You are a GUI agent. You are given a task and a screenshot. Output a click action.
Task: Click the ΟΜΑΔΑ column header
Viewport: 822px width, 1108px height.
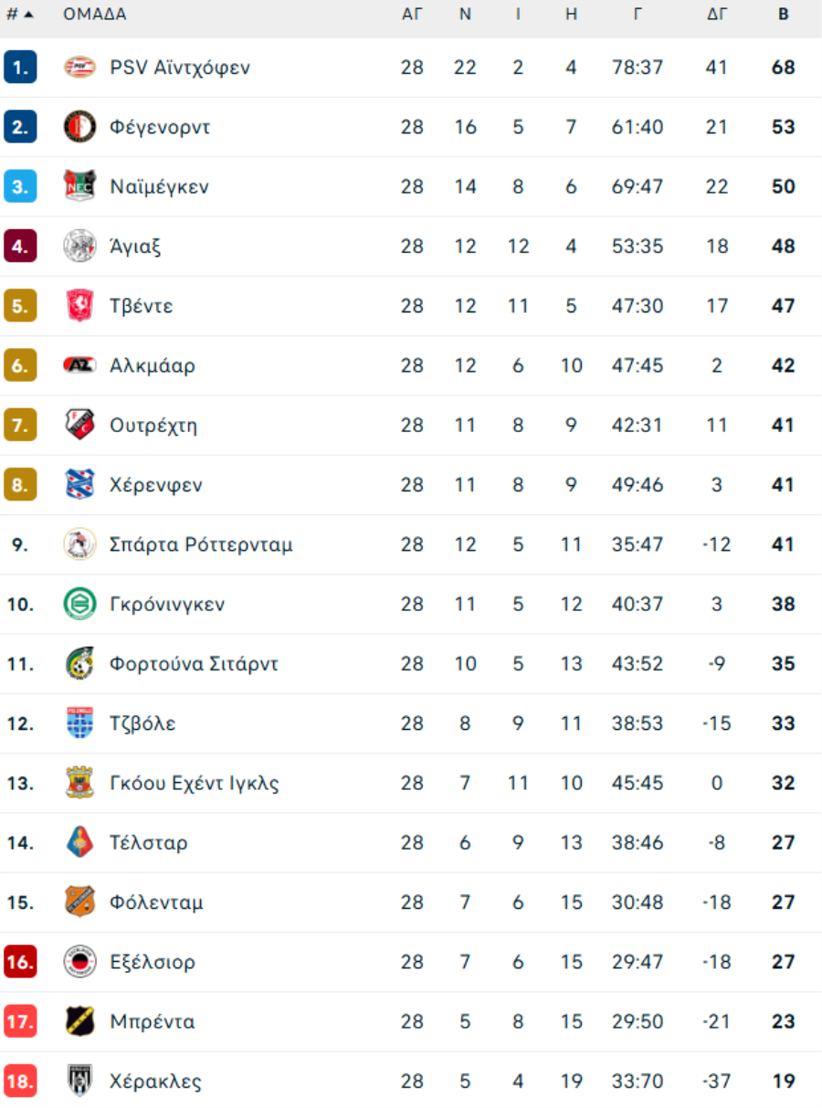tap(95, 15)
